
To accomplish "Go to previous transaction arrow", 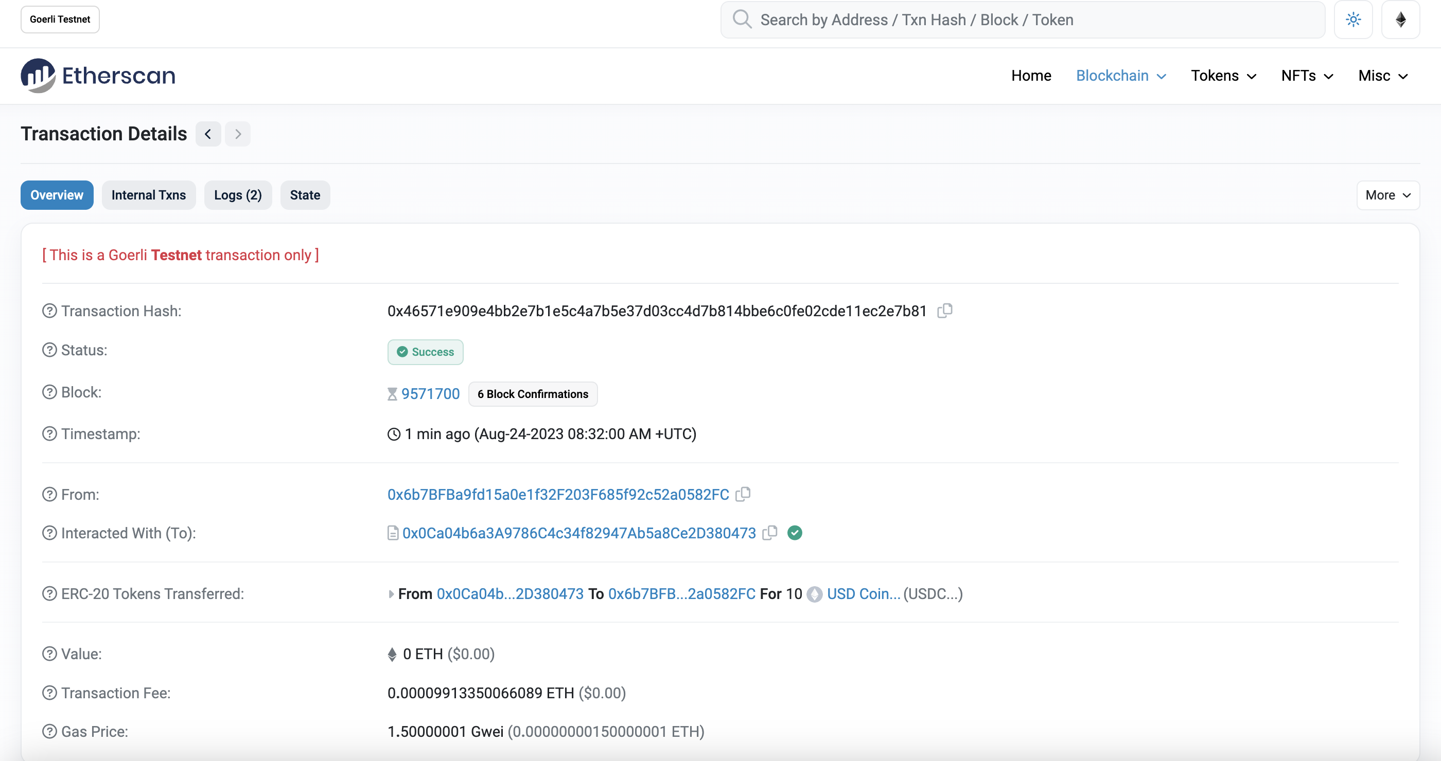I will tap(208, 134).
